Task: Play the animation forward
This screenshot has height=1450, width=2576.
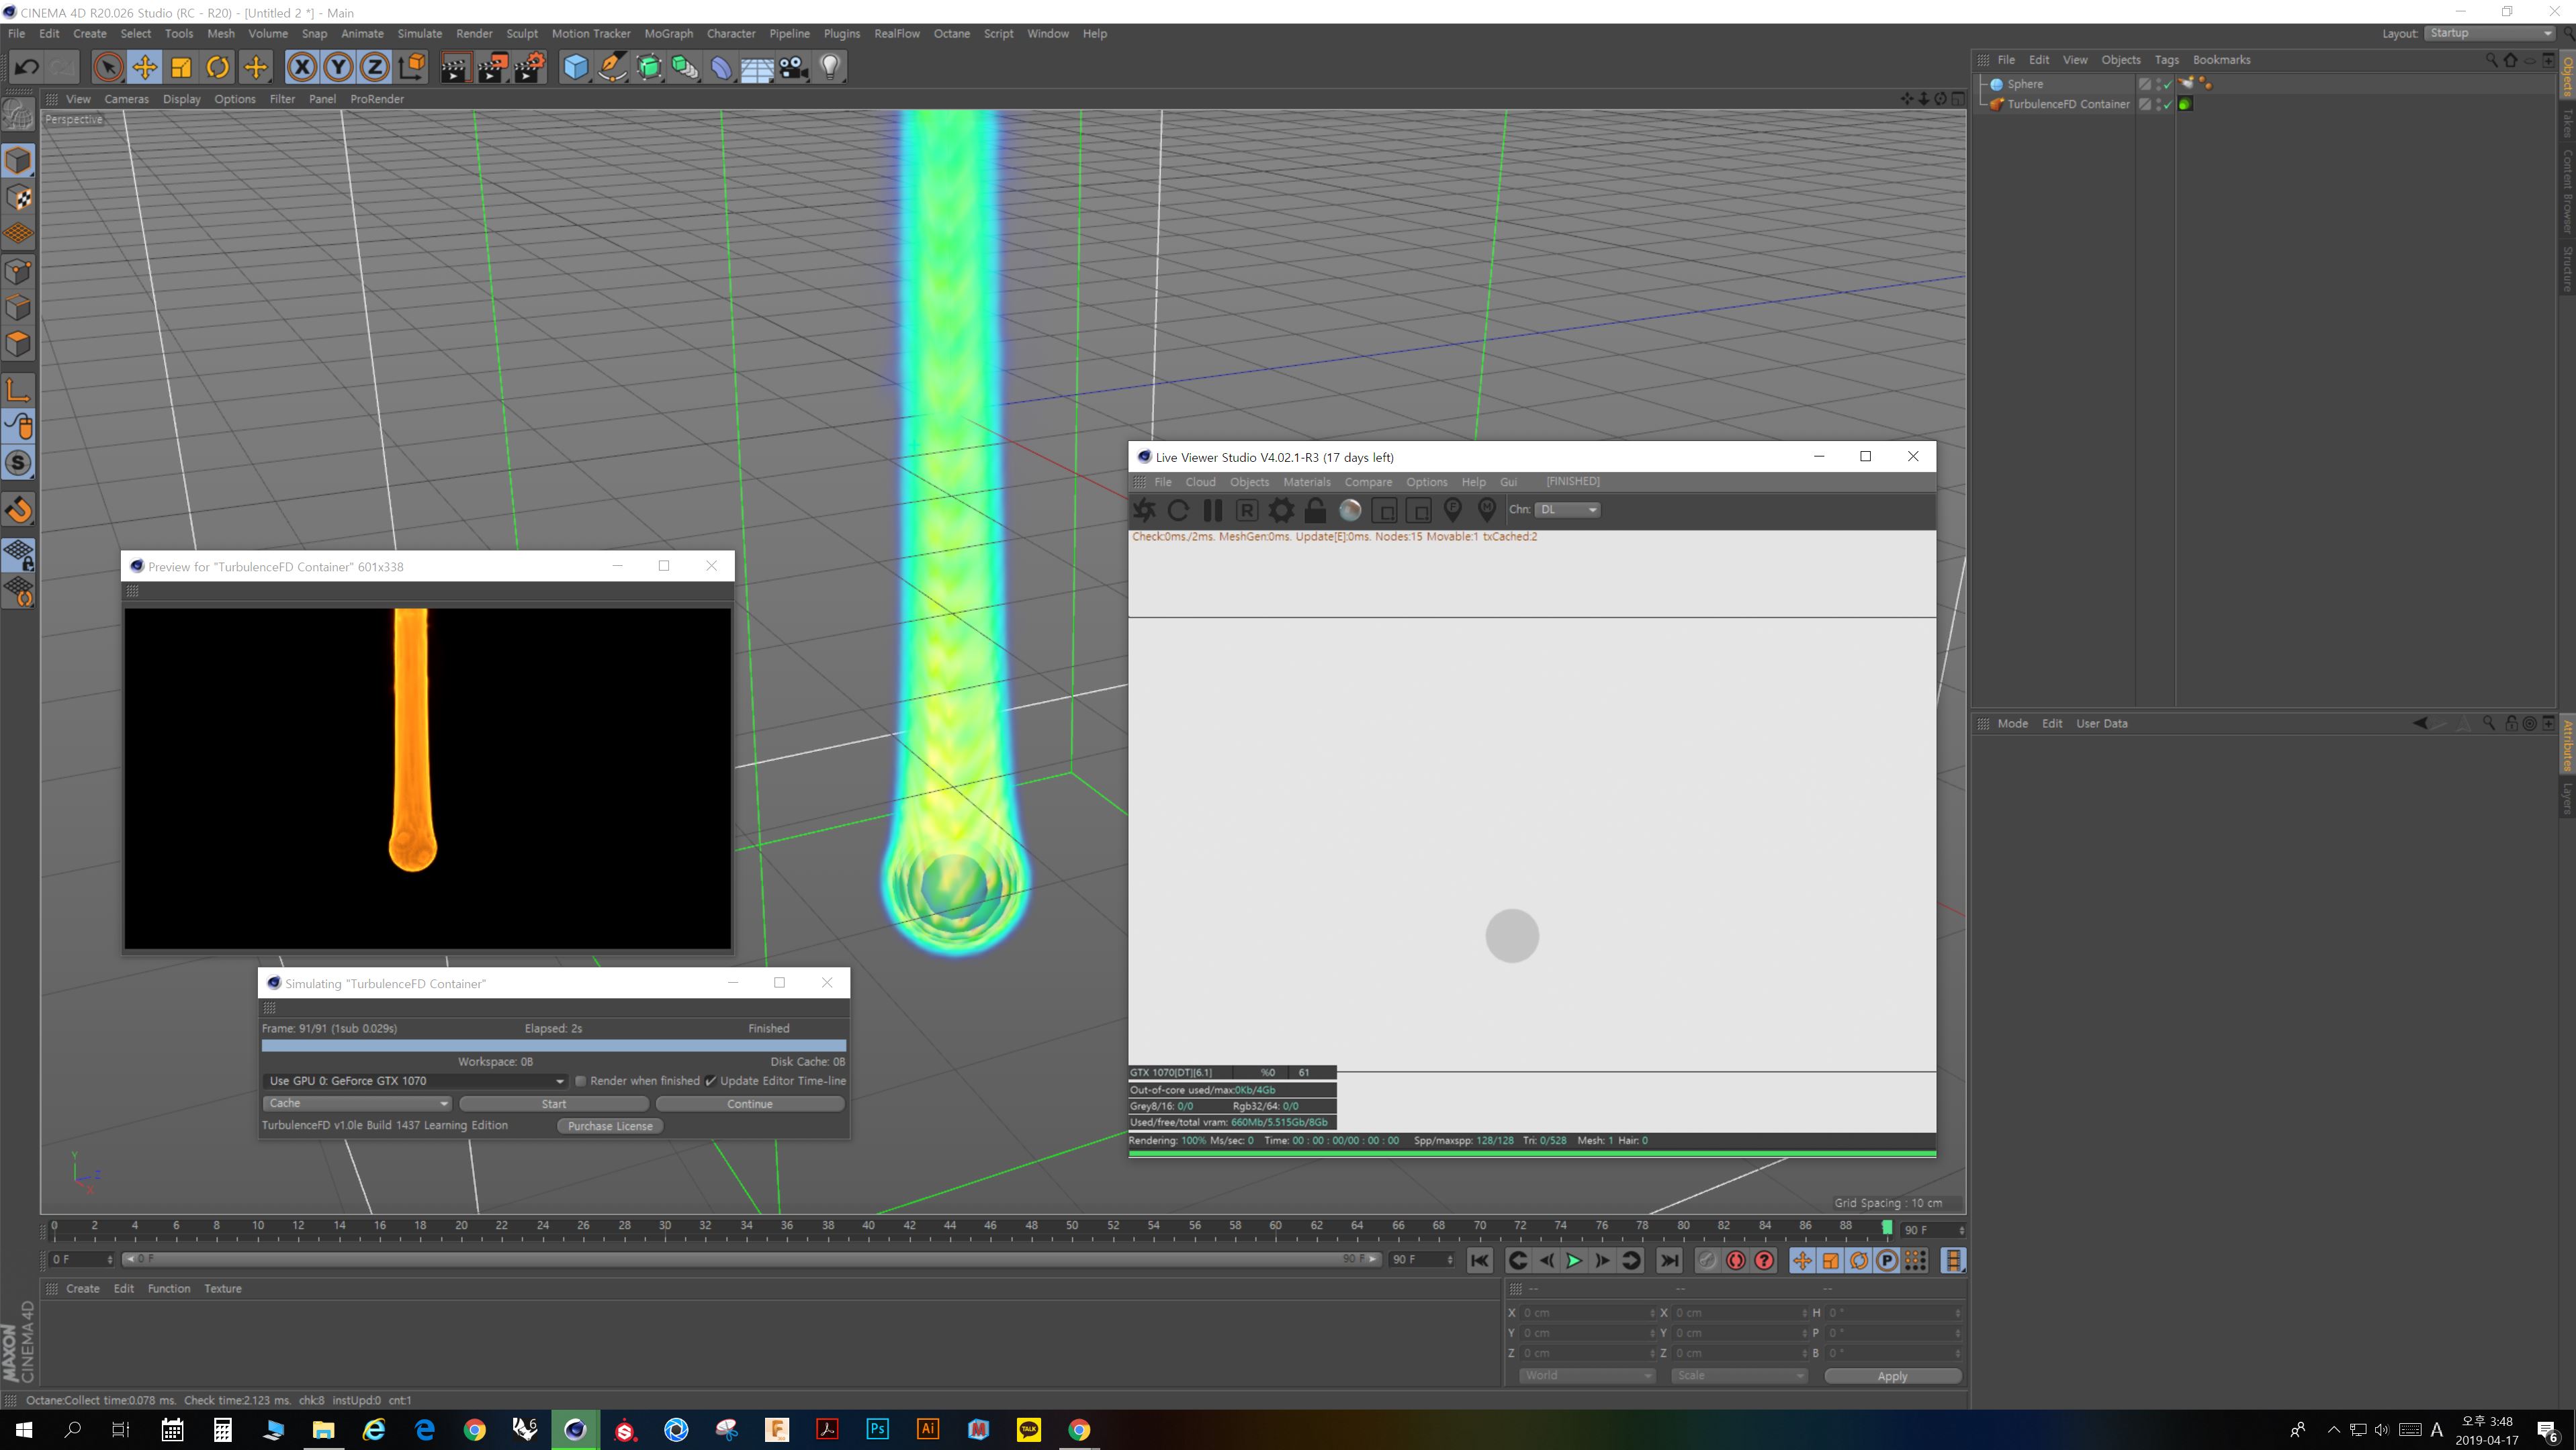Action: coord(1573,1261)
